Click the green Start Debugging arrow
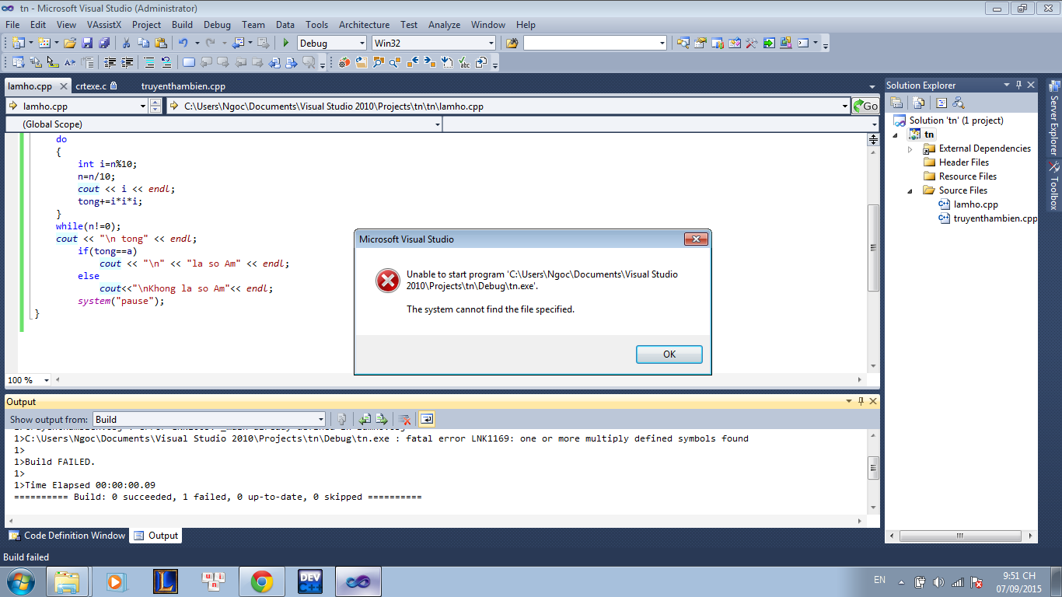The height and width of the screenshot is (597, 1062). click(x=286, y=44)
